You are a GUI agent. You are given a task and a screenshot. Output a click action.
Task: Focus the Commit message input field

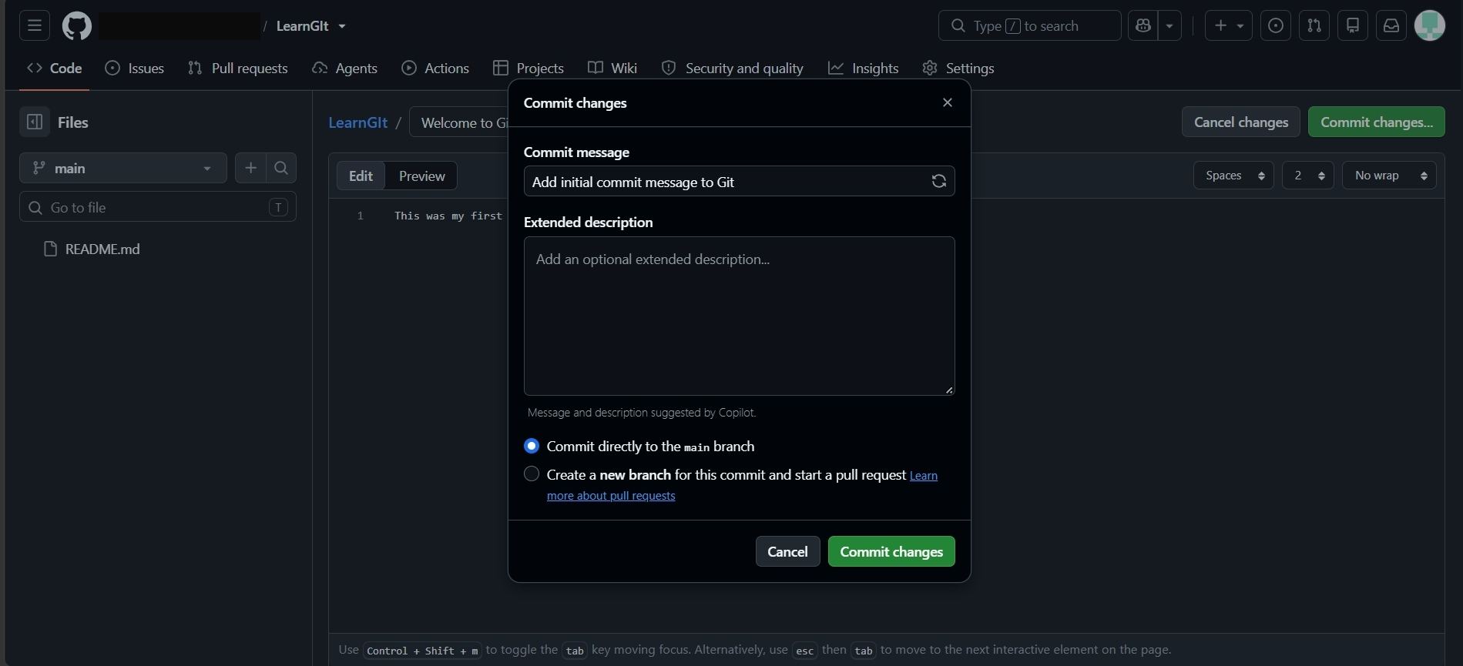click(x=740, y=181)
